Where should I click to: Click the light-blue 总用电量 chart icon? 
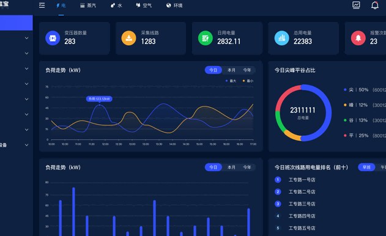pos(281,38)
